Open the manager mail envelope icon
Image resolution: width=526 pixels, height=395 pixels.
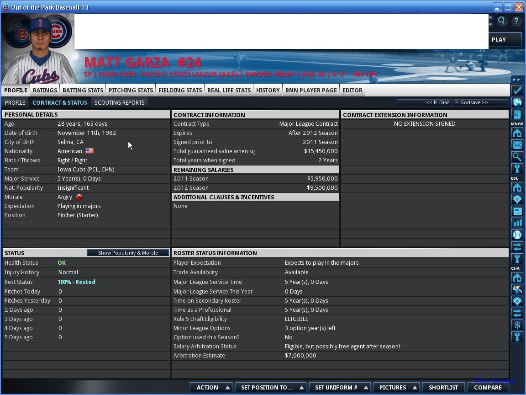point(517,145)
